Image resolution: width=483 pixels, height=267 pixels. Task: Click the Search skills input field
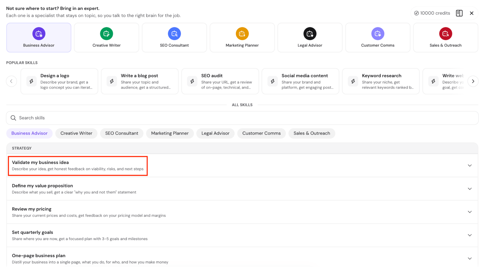point(242,118)
